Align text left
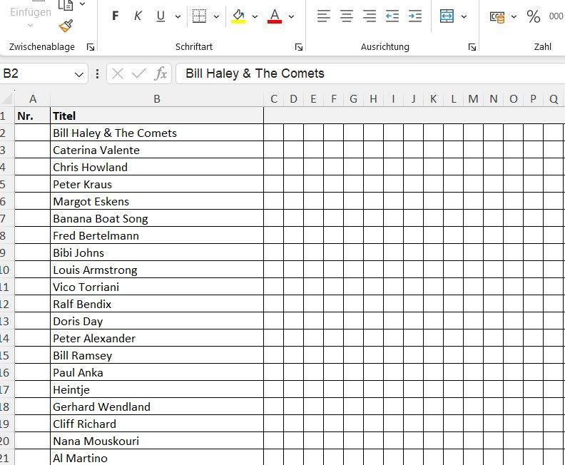The image size is (565, 465). tap(324, 16)
